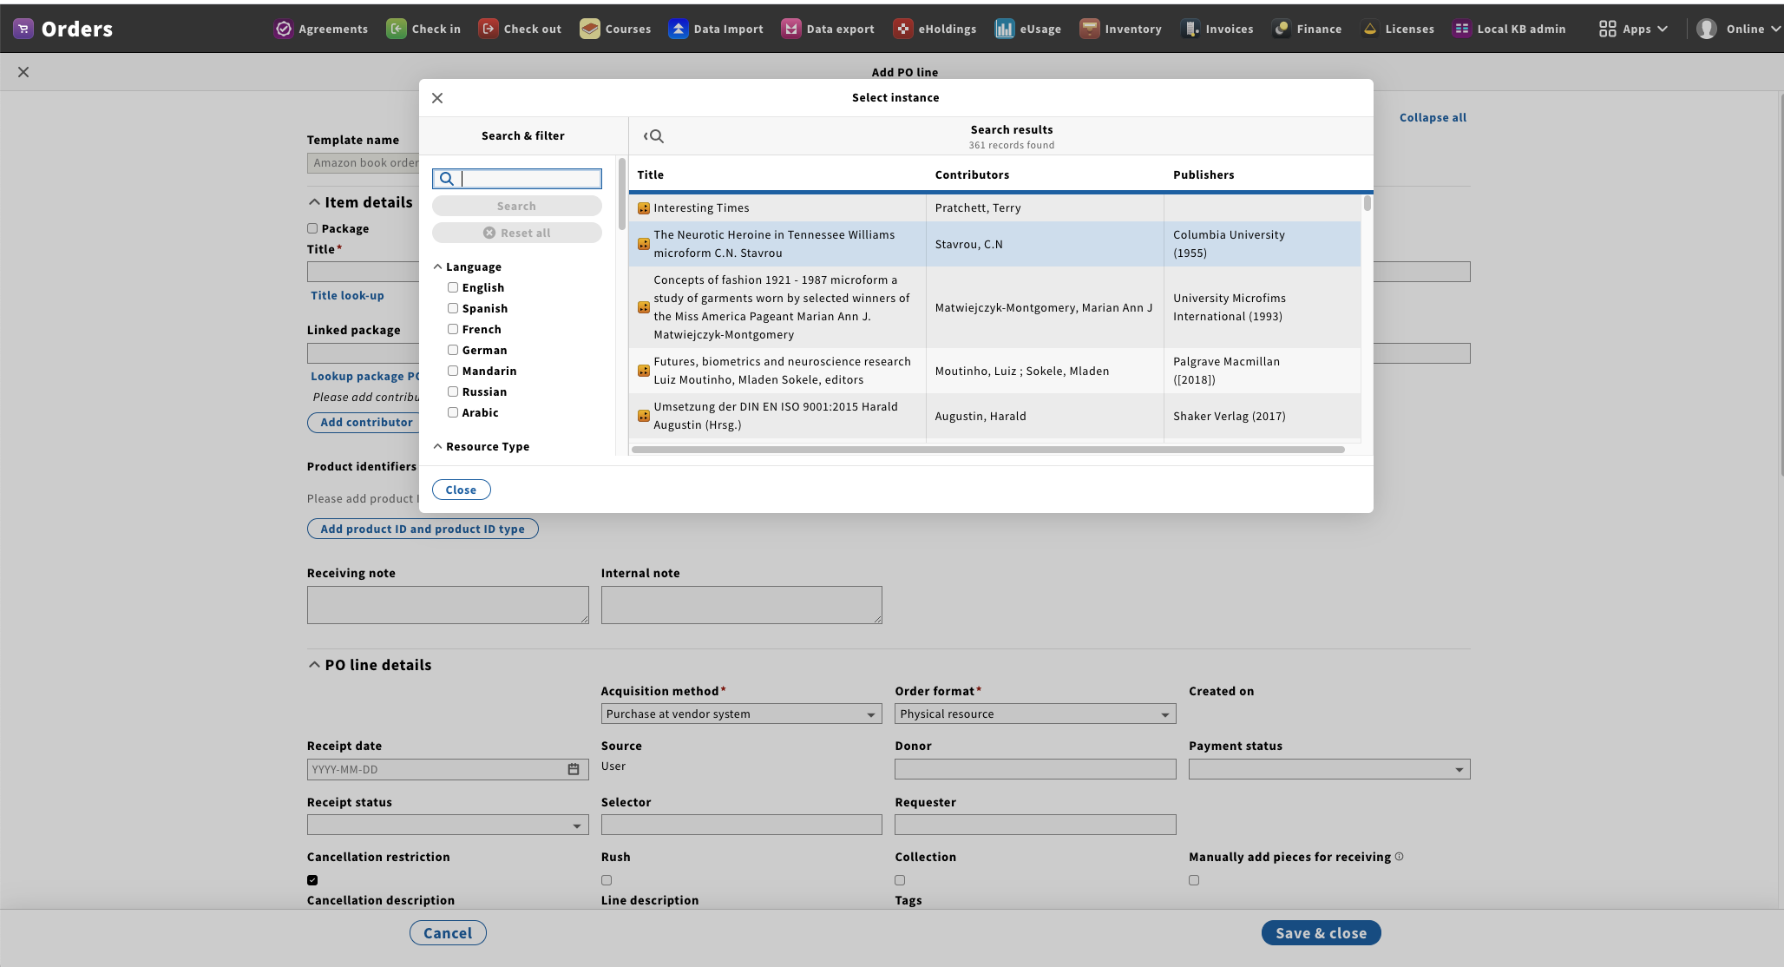Sort results by Contributors column
Screen dimensions: 1784x967
coord(972,174)
